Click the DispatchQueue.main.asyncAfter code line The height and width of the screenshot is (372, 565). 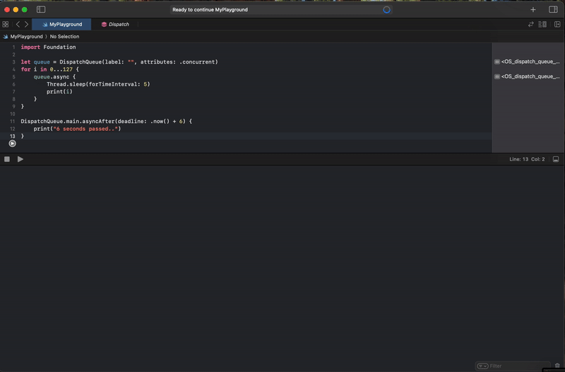pyautogui.click(x=107, y=121)
